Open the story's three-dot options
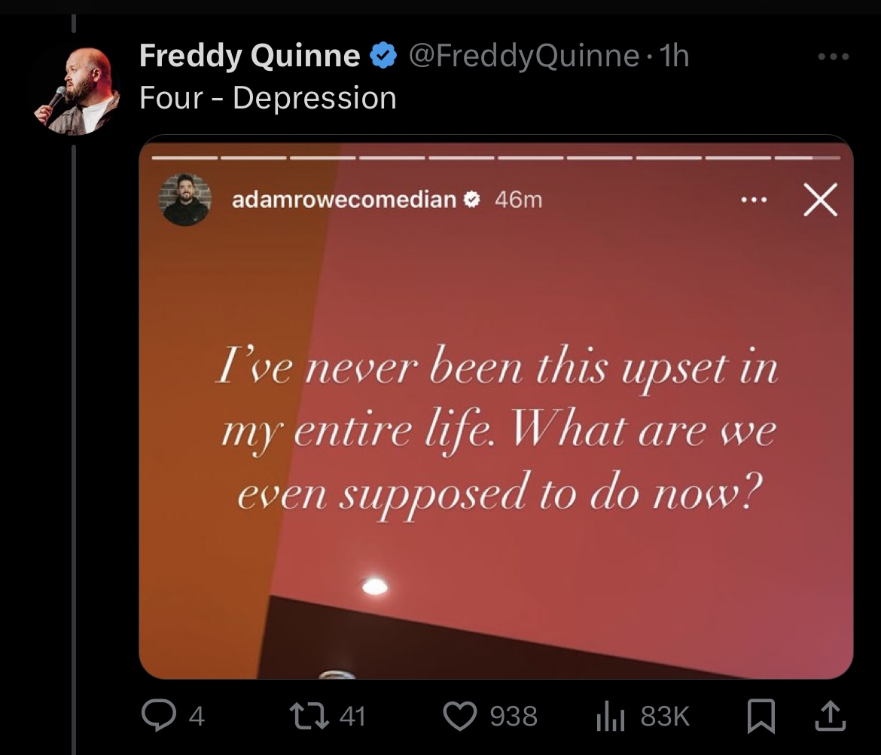This screenshot has height=755, width=881. click(754, 200)
